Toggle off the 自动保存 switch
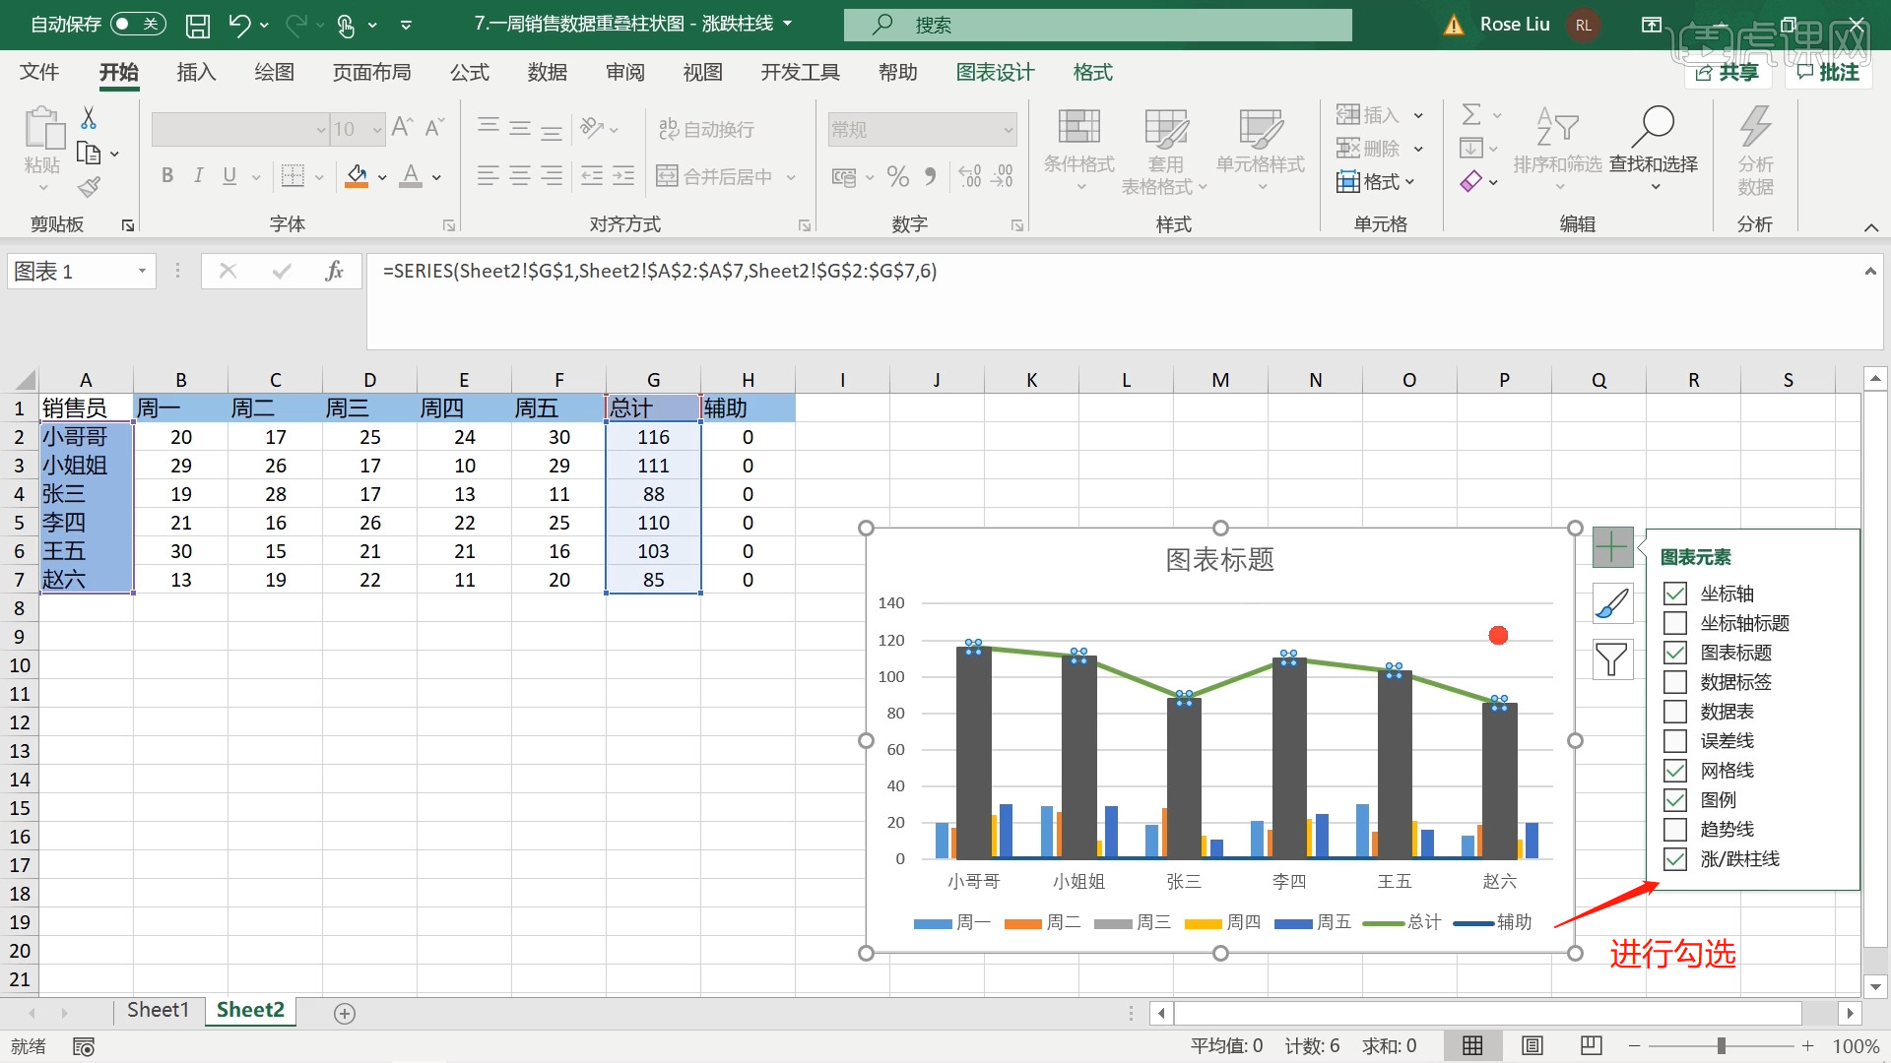Image resolution: width=1891 pixels, height=1063 pixels. tap(137, 24)
